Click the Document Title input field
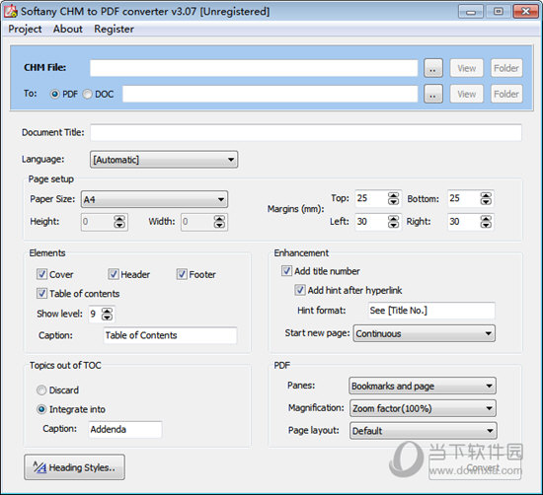This screenshot has width=543, height=495. pos(306,132)
